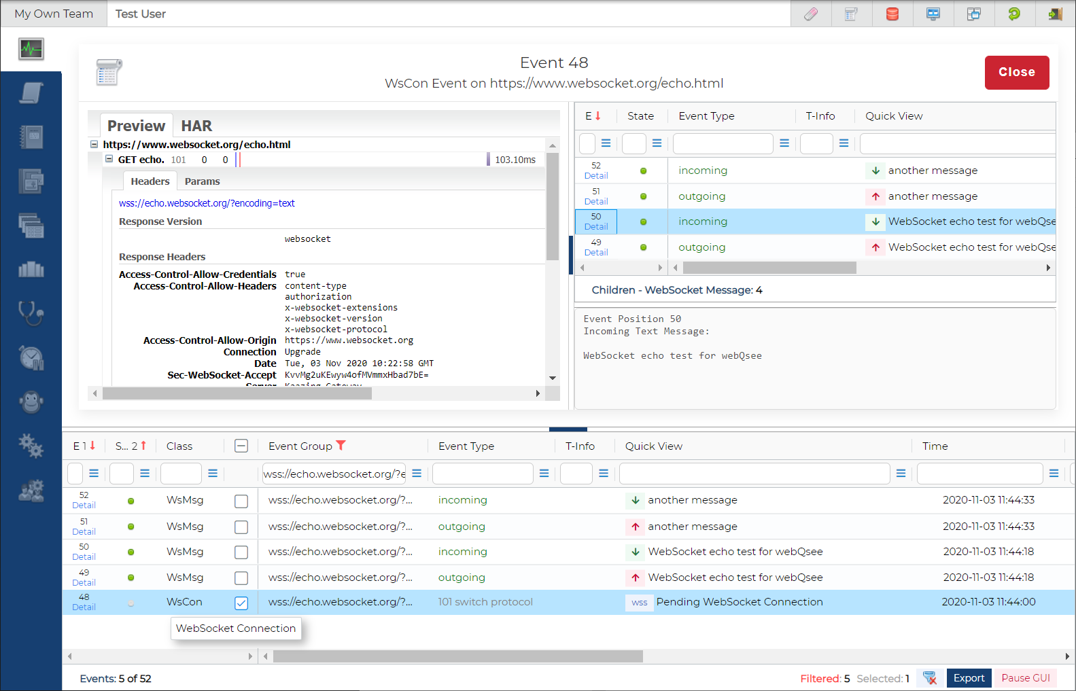The image size is (1076, 691).
Task: Open the Headers sub-tab
Action: point(150,181)
